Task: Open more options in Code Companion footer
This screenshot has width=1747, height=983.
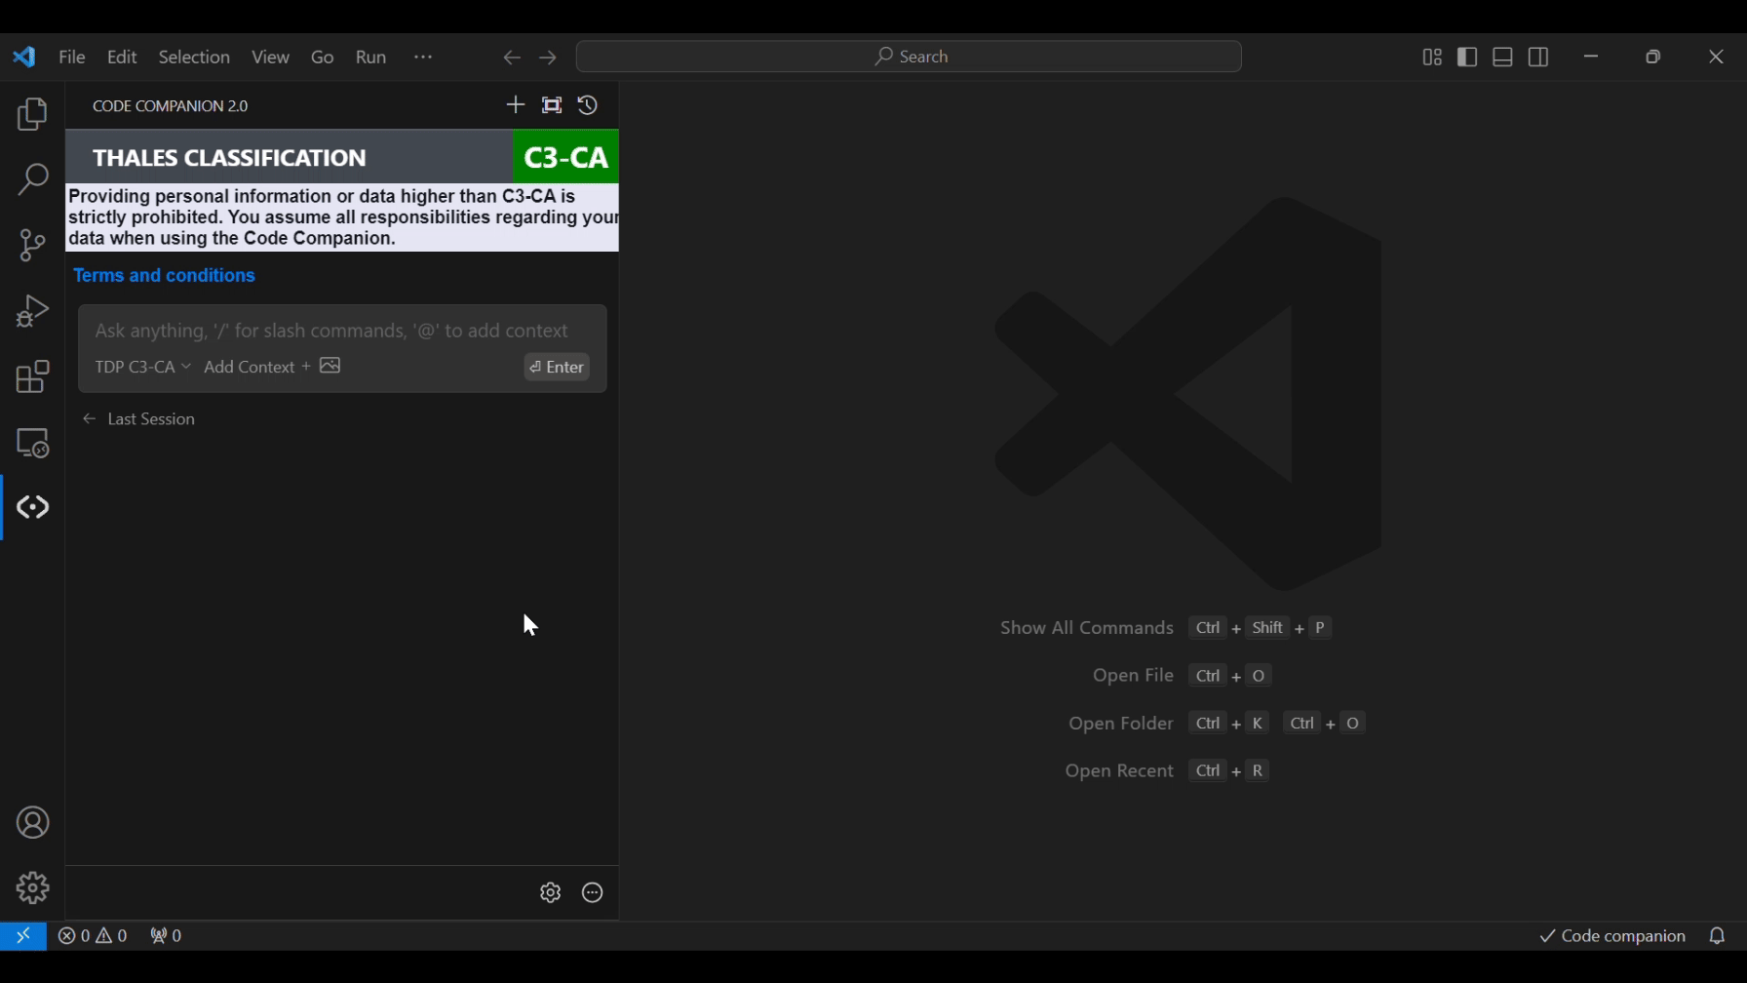Action: click(593, 892)
